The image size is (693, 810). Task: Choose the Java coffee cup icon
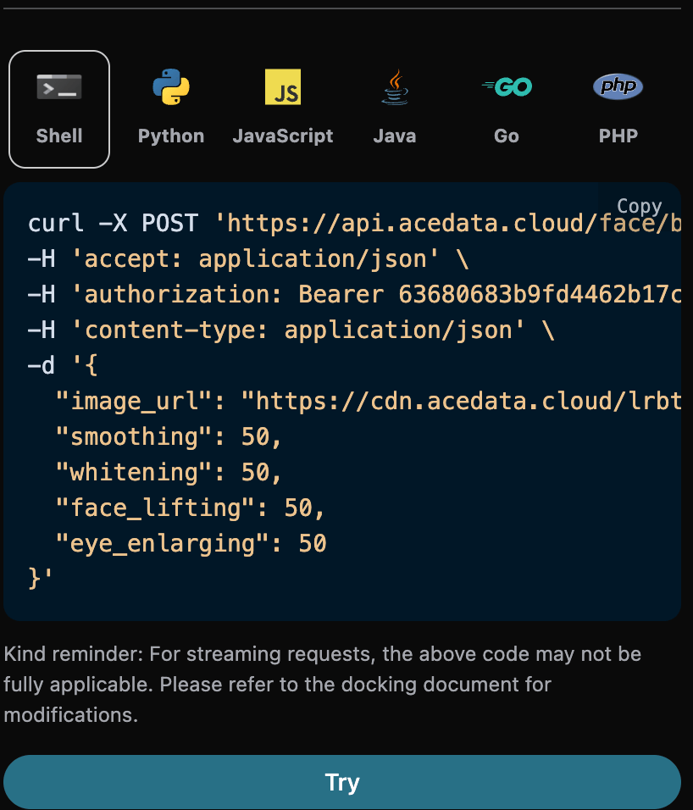[395, 87]
